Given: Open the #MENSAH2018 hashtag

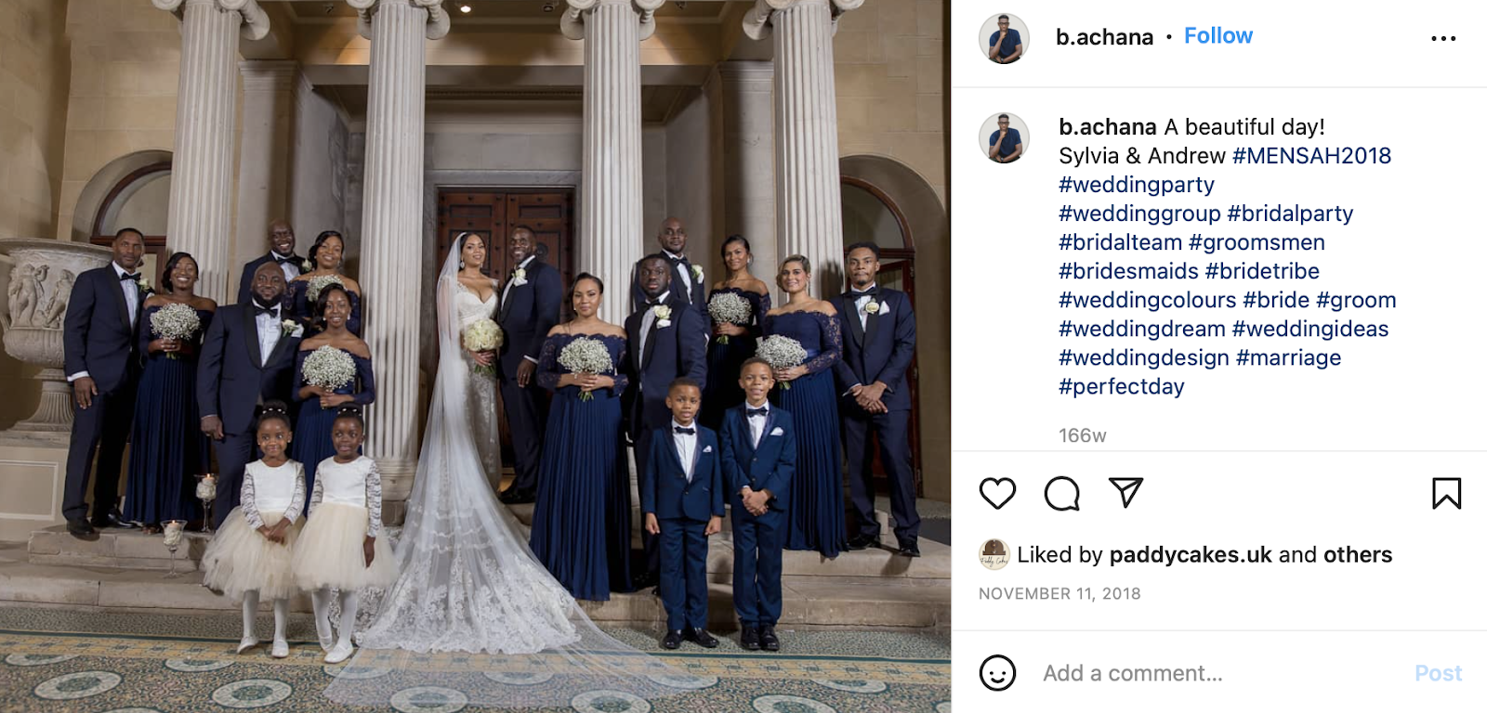Looking at the screenshot, I should (x=1311, y=156).
